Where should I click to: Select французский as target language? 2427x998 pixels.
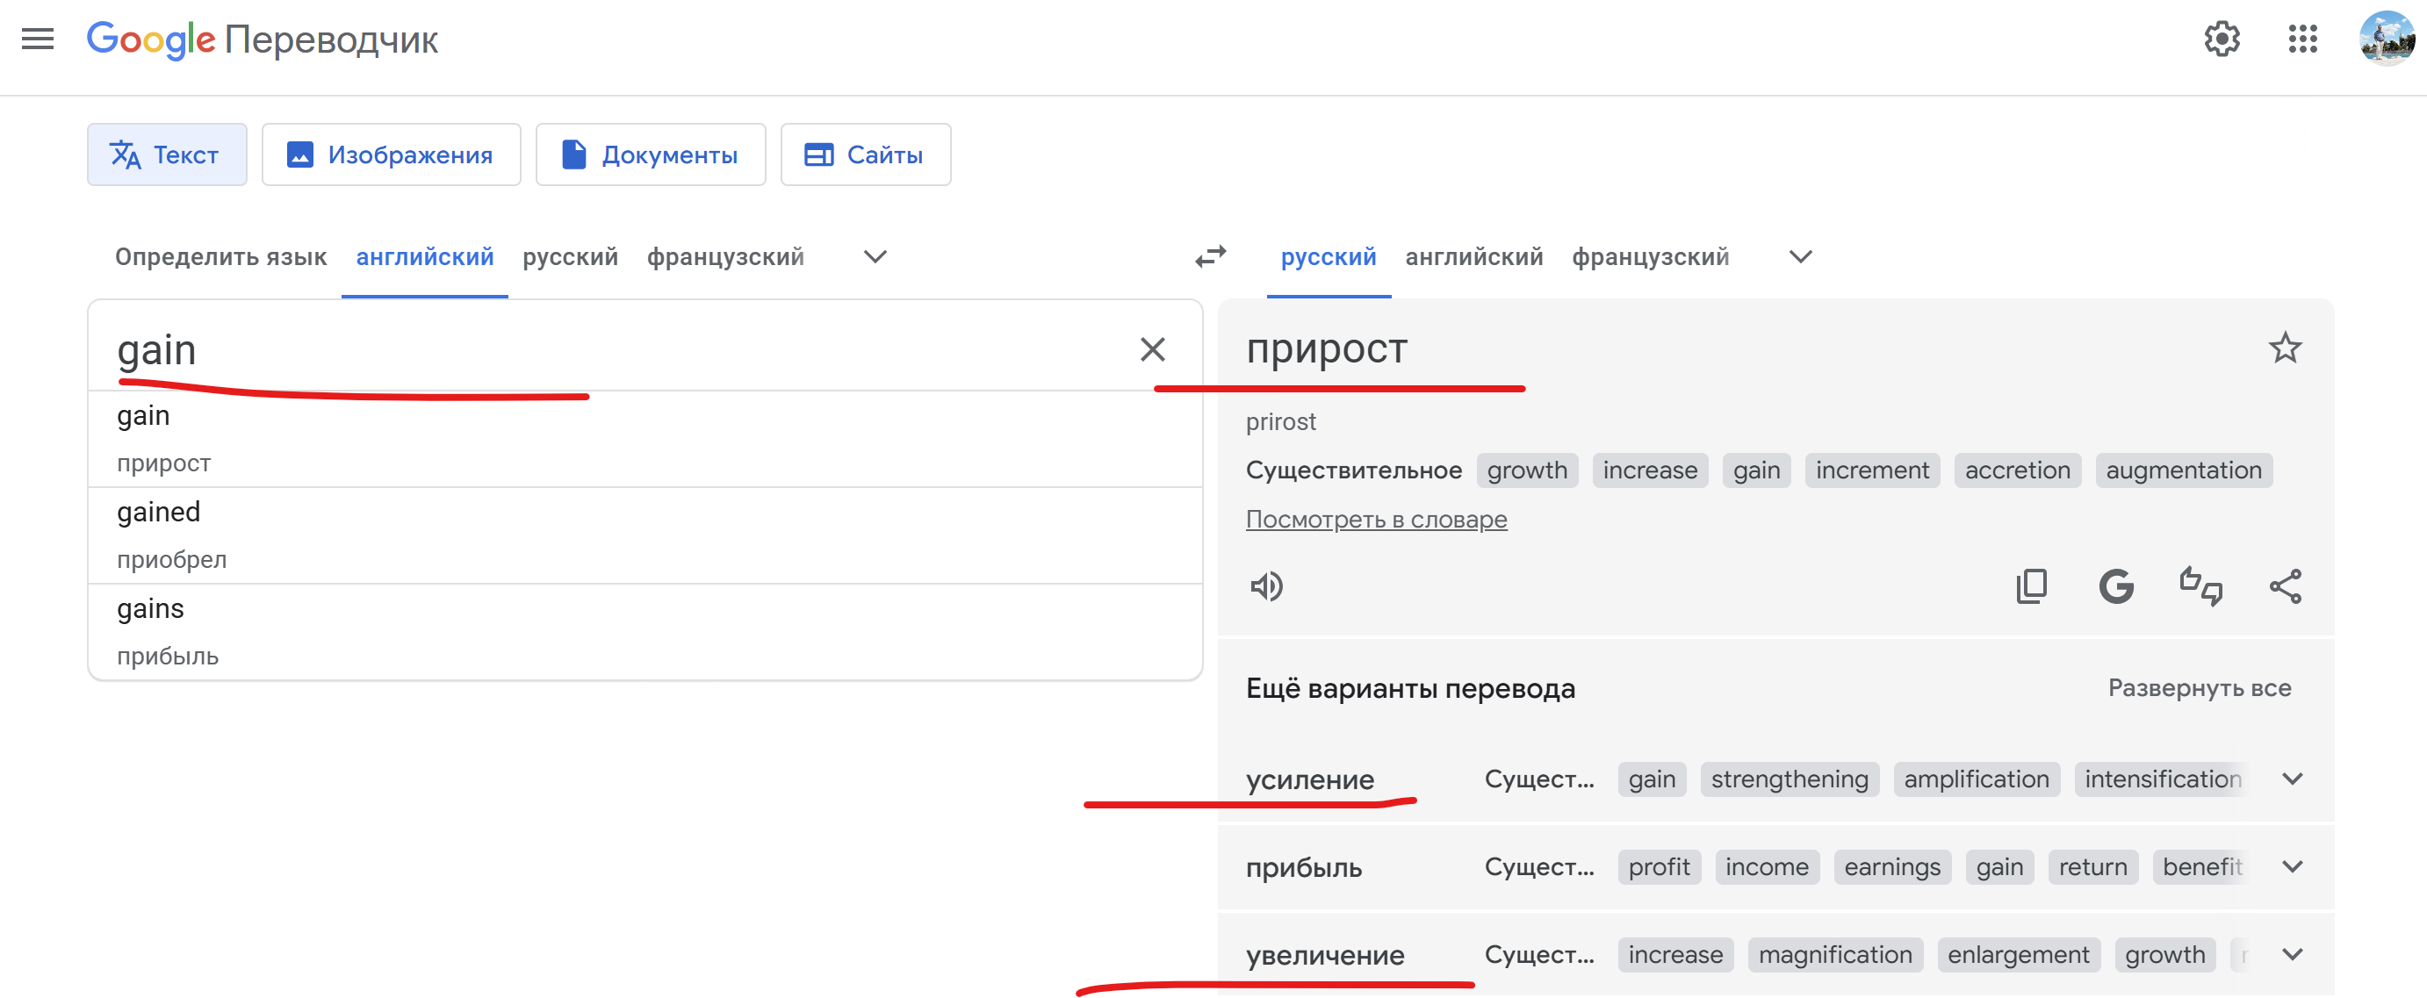[x=1650, y=257]
